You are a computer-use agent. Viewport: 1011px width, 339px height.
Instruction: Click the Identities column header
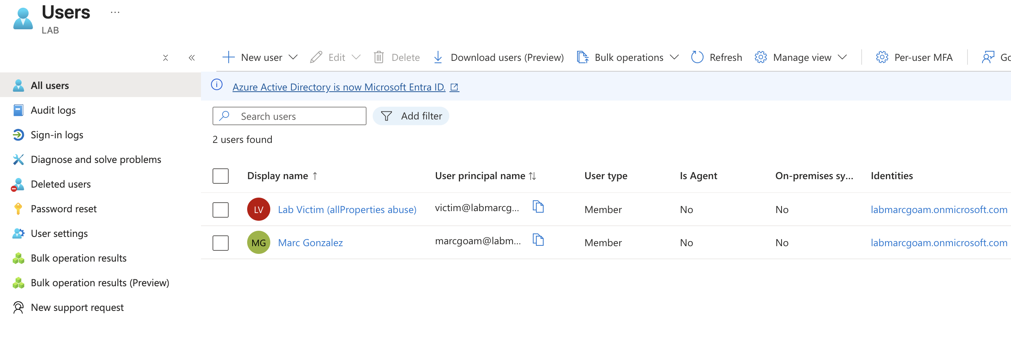tap(892, 176)
